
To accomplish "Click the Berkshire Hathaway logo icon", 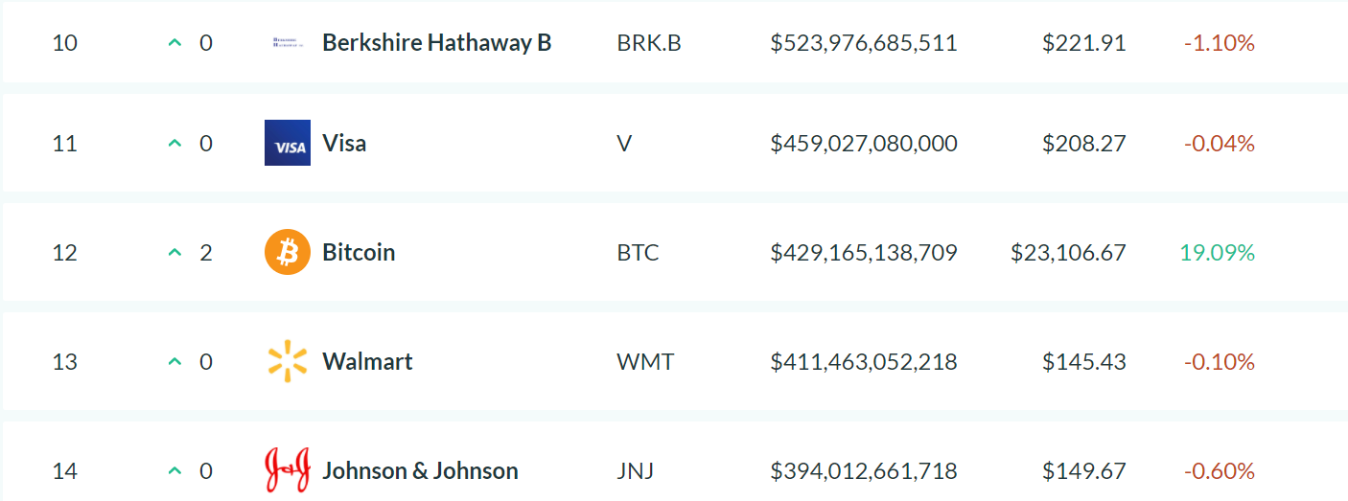I will point(288,43).
